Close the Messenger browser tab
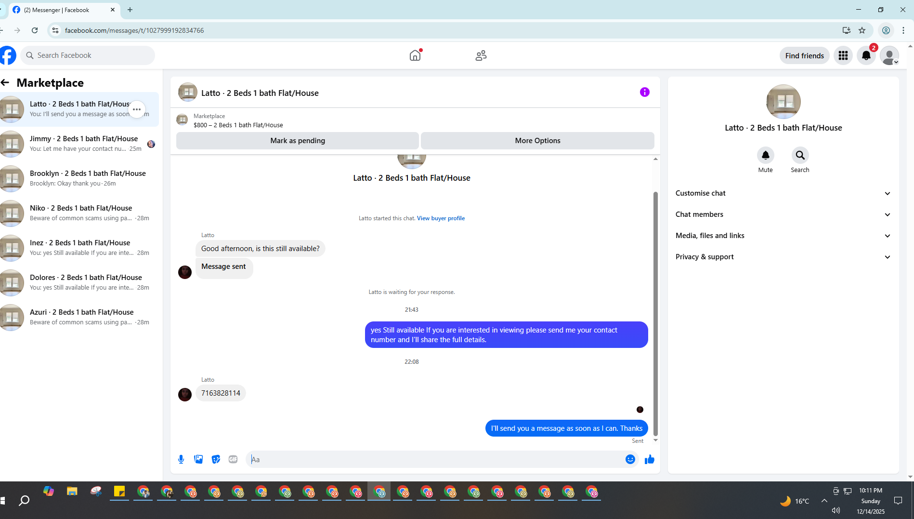Viewport: 914px width, 519px height. pos(113,10)
